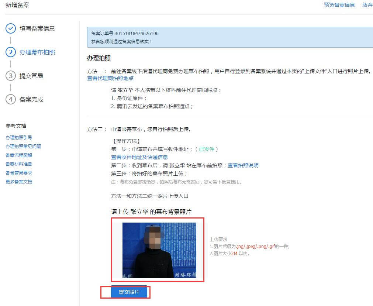Click the uploaded backdrop photo thumbnail
Image resolution: width=373 pixels, height=306 pixels.
[x=159, y=250]
